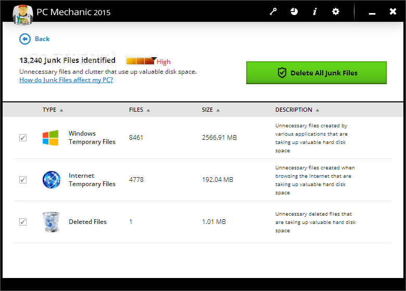Click file count 8461
The image size is (406, 291).
(x=136, y=138)
